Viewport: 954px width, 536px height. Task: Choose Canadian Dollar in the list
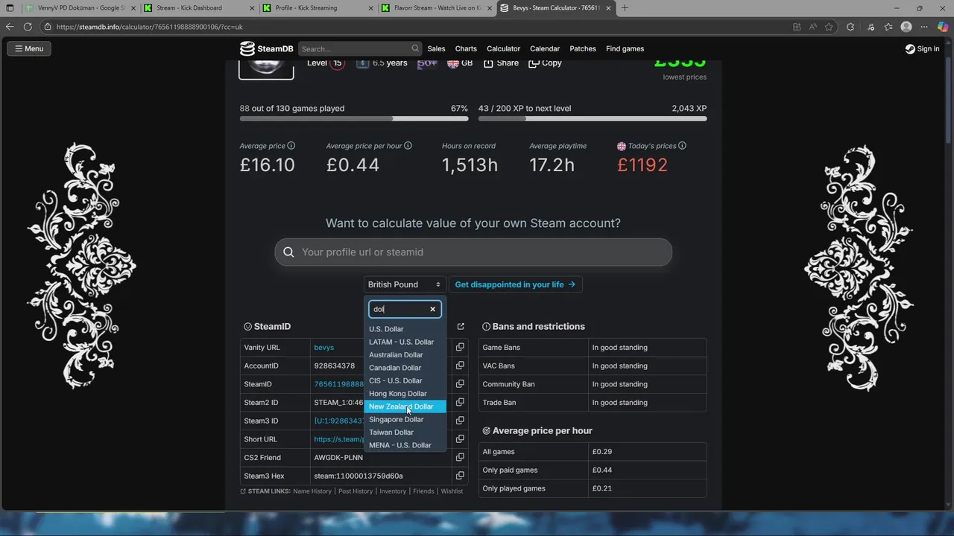click(x=405, y=368)
